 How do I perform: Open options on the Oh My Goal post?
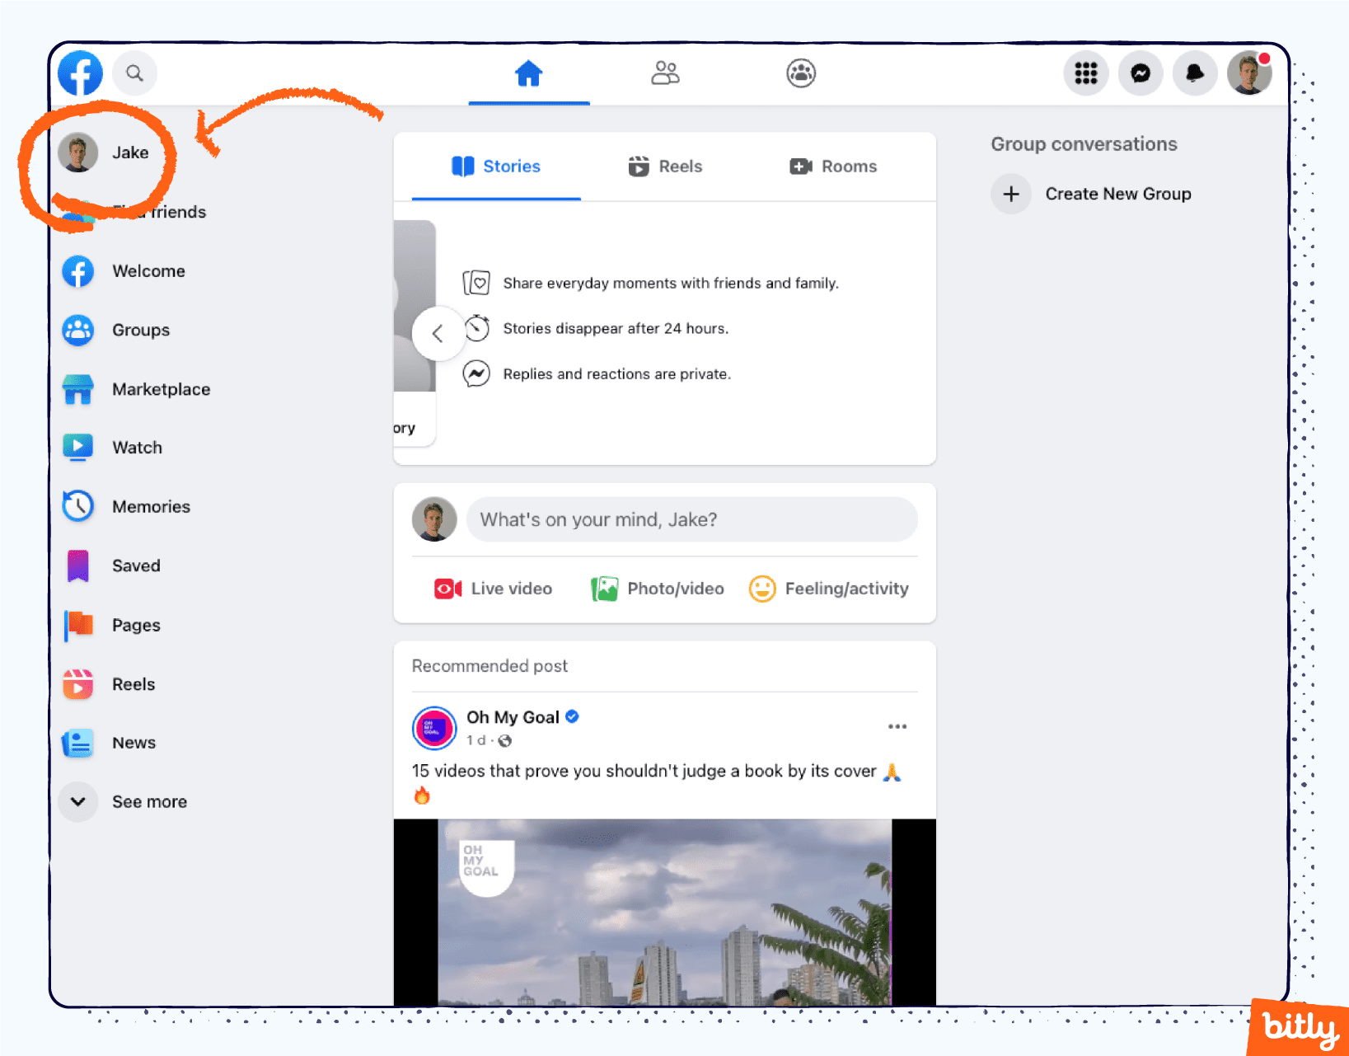click(x=897, y=726)
